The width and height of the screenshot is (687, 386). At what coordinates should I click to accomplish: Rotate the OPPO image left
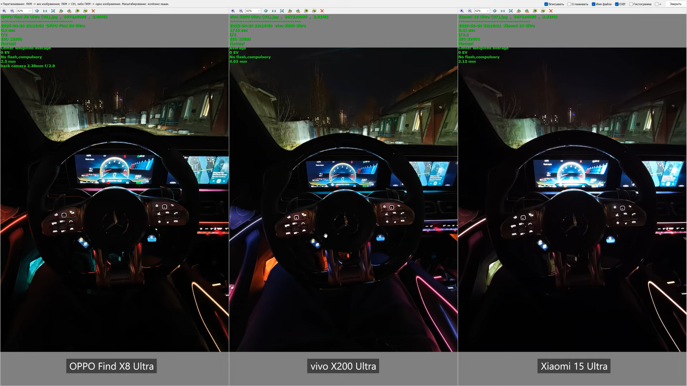click(x=61, y=11)
